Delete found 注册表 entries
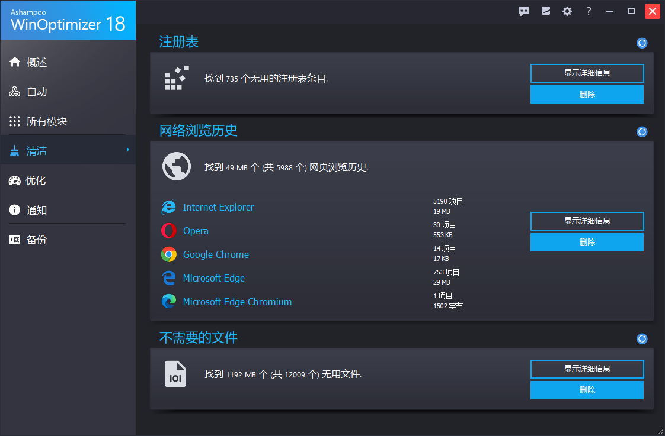 [587, 95]
